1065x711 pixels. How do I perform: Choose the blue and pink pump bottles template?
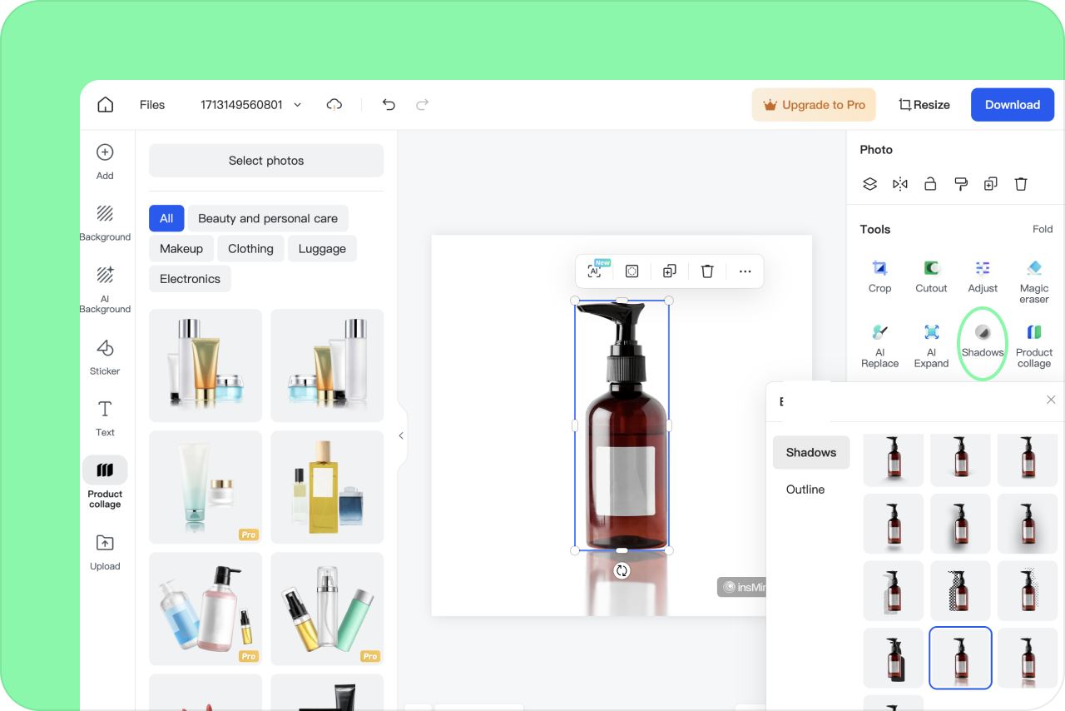206,609
